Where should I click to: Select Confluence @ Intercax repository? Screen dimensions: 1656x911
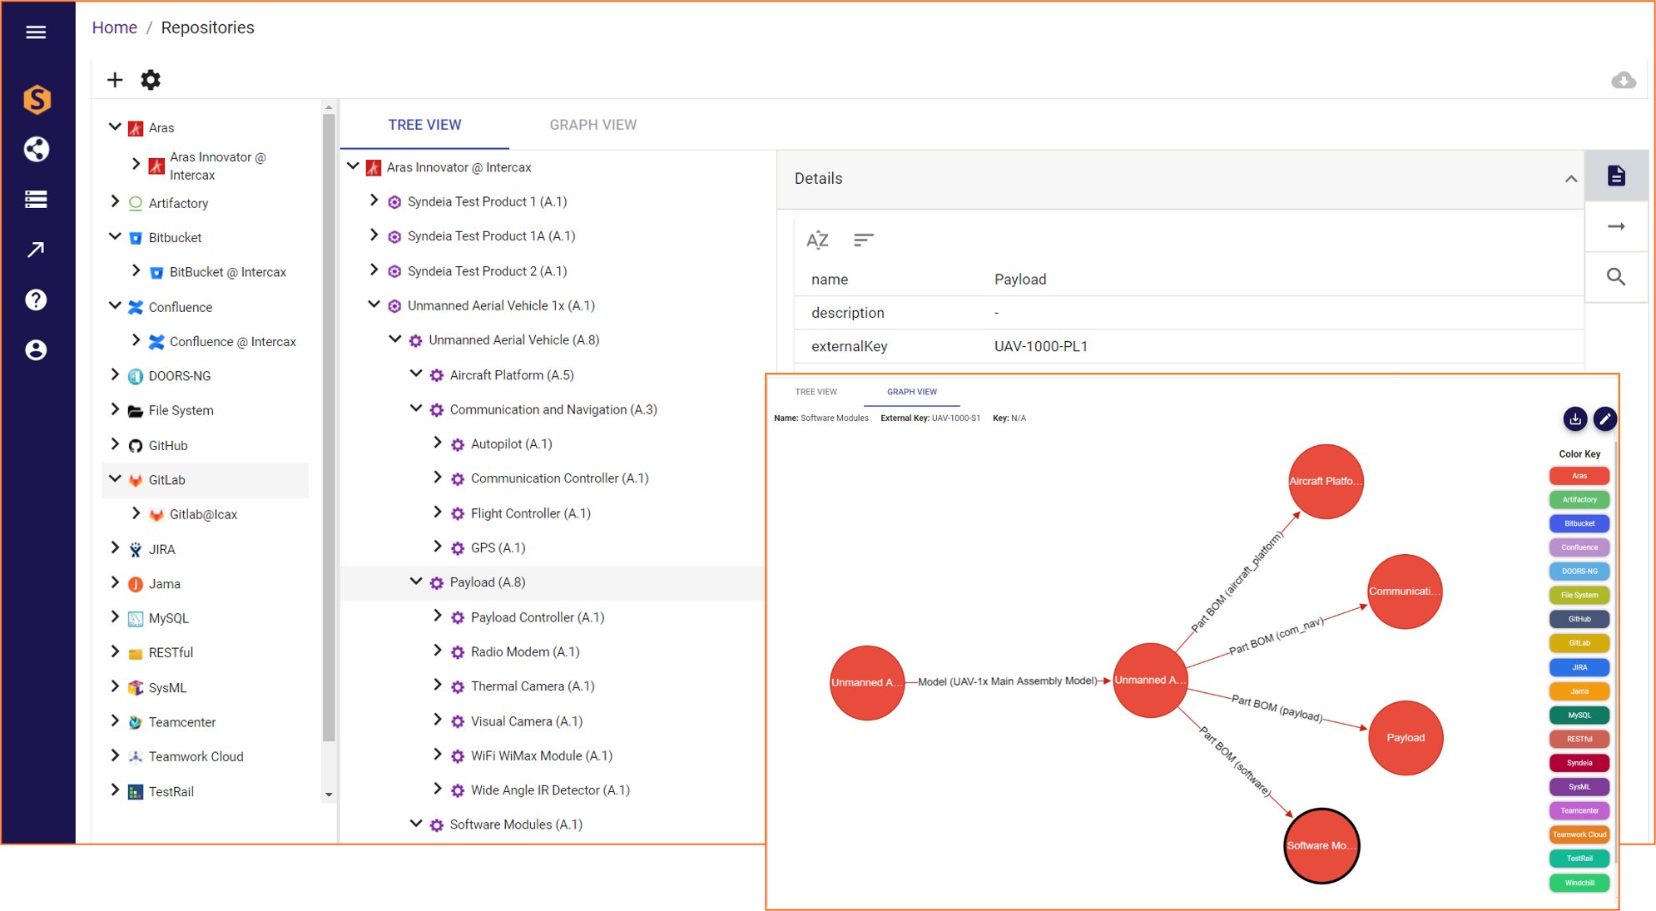coord(233,342)
